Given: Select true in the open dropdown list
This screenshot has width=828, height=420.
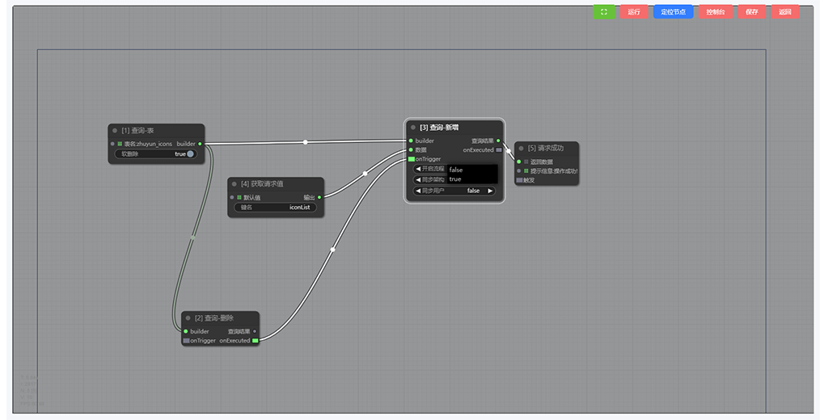Looking at the screenshot, I should 472,179.
